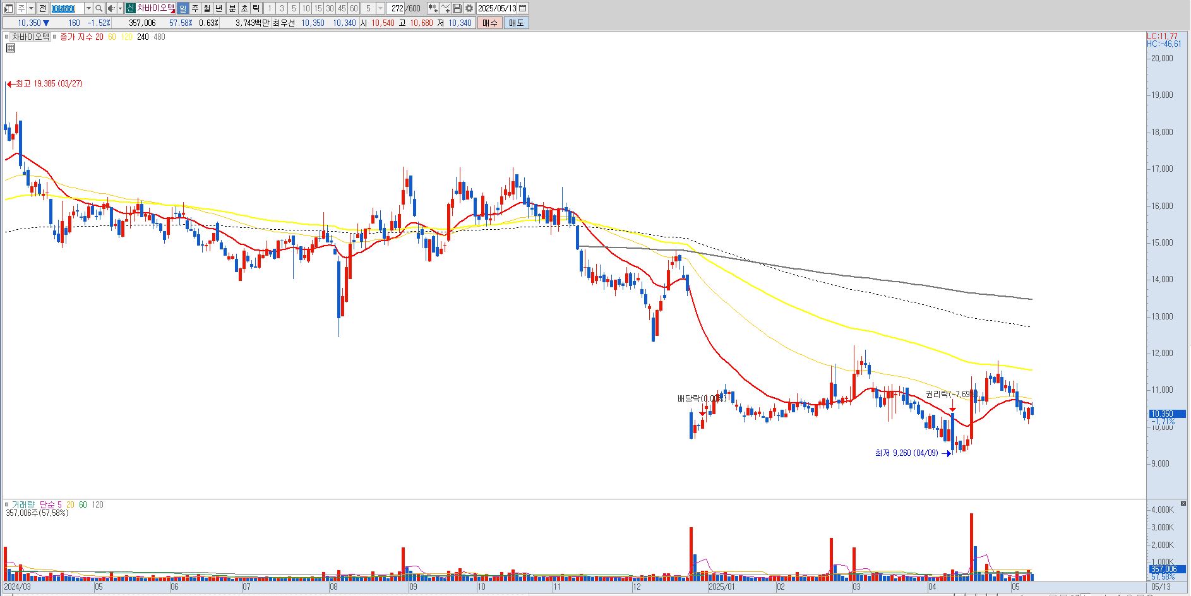
Task: Expand the interval dropdown next to 5
Action: point(380,8)
